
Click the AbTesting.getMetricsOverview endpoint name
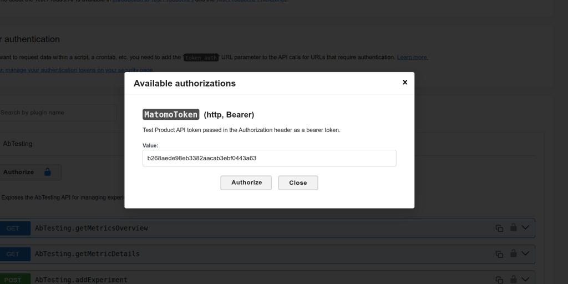pyautogui.click(x=92, y=228)
